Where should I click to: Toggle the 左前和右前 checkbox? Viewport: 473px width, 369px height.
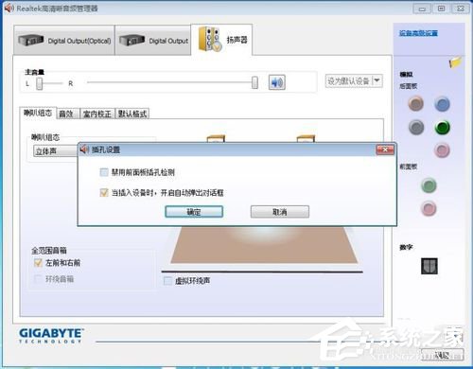click(38, 263)
